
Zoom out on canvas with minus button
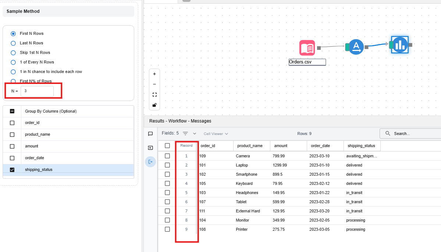[x=154, y=84]
